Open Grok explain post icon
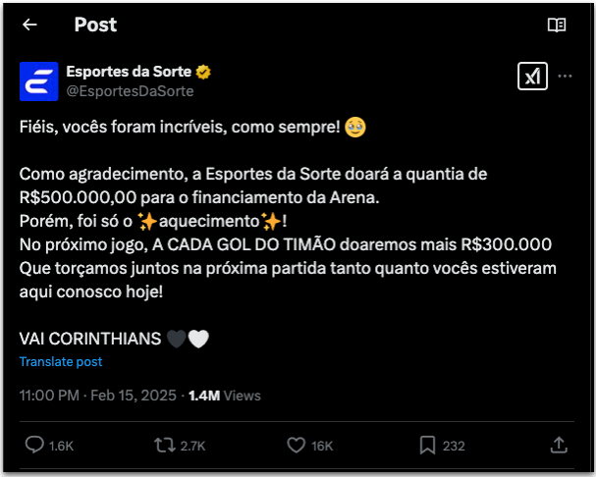596x477 pixels. 532,77
